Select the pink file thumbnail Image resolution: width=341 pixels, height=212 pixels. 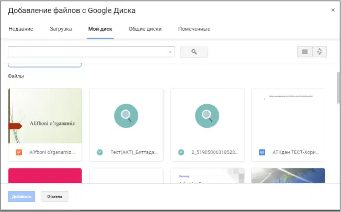[x=45, y=176]
